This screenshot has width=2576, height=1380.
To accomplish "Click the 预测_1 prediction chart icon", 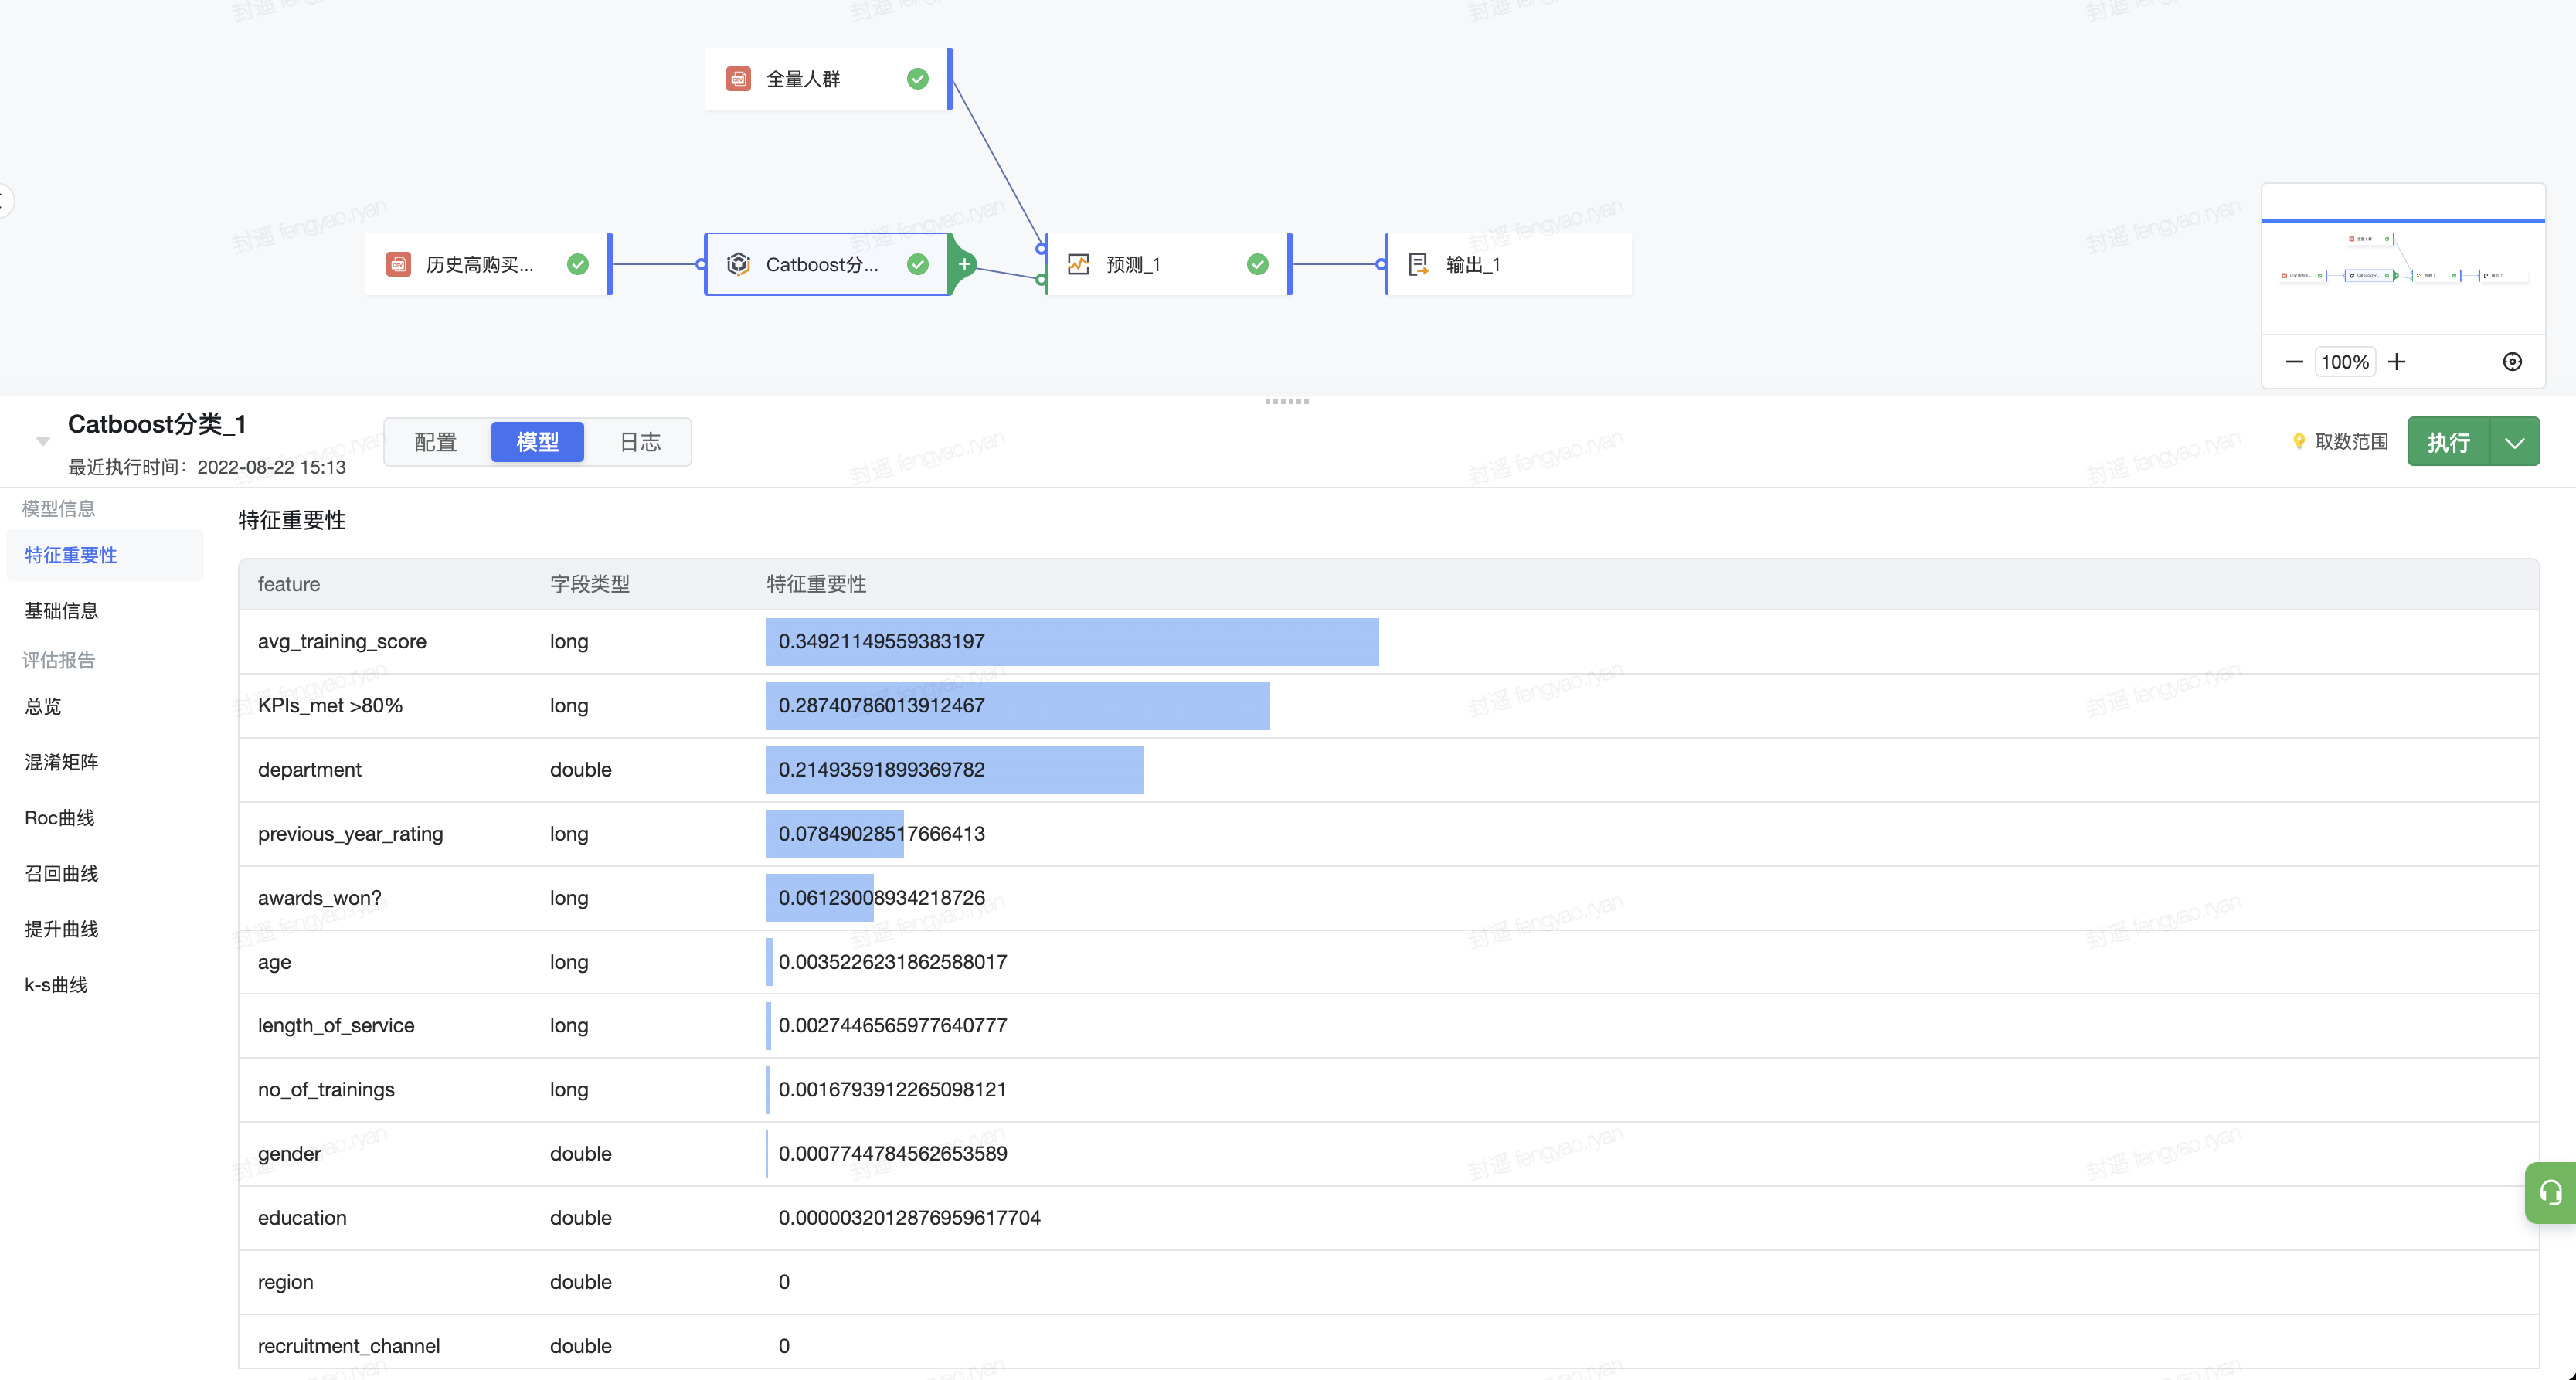I will pos(1078,264).
